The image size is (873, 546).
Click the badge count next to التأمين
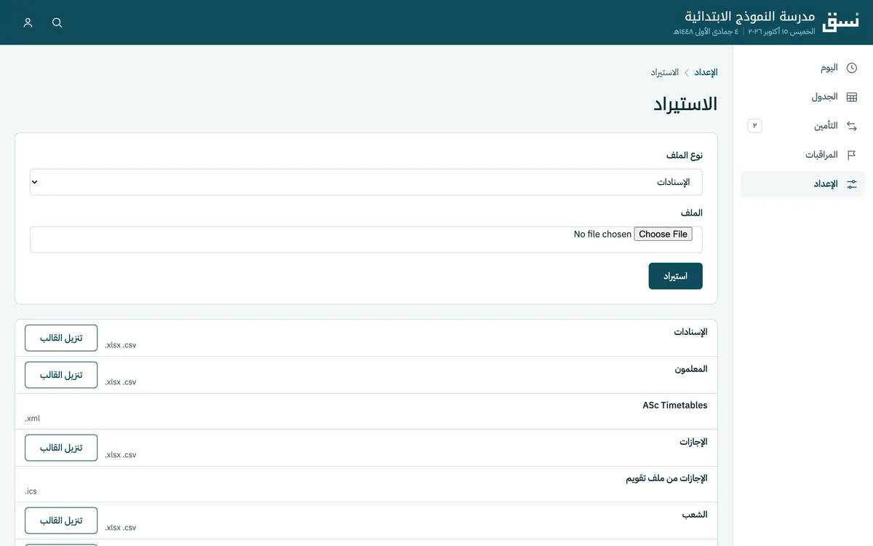755,126
